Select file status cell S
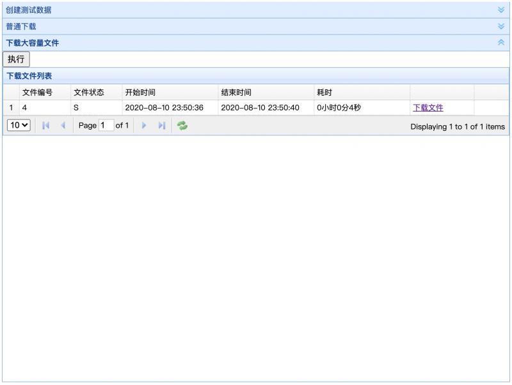This screenshot has width=512, height=385. click(x=97, y=108)
